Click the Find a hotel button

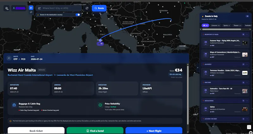point(95,131)
